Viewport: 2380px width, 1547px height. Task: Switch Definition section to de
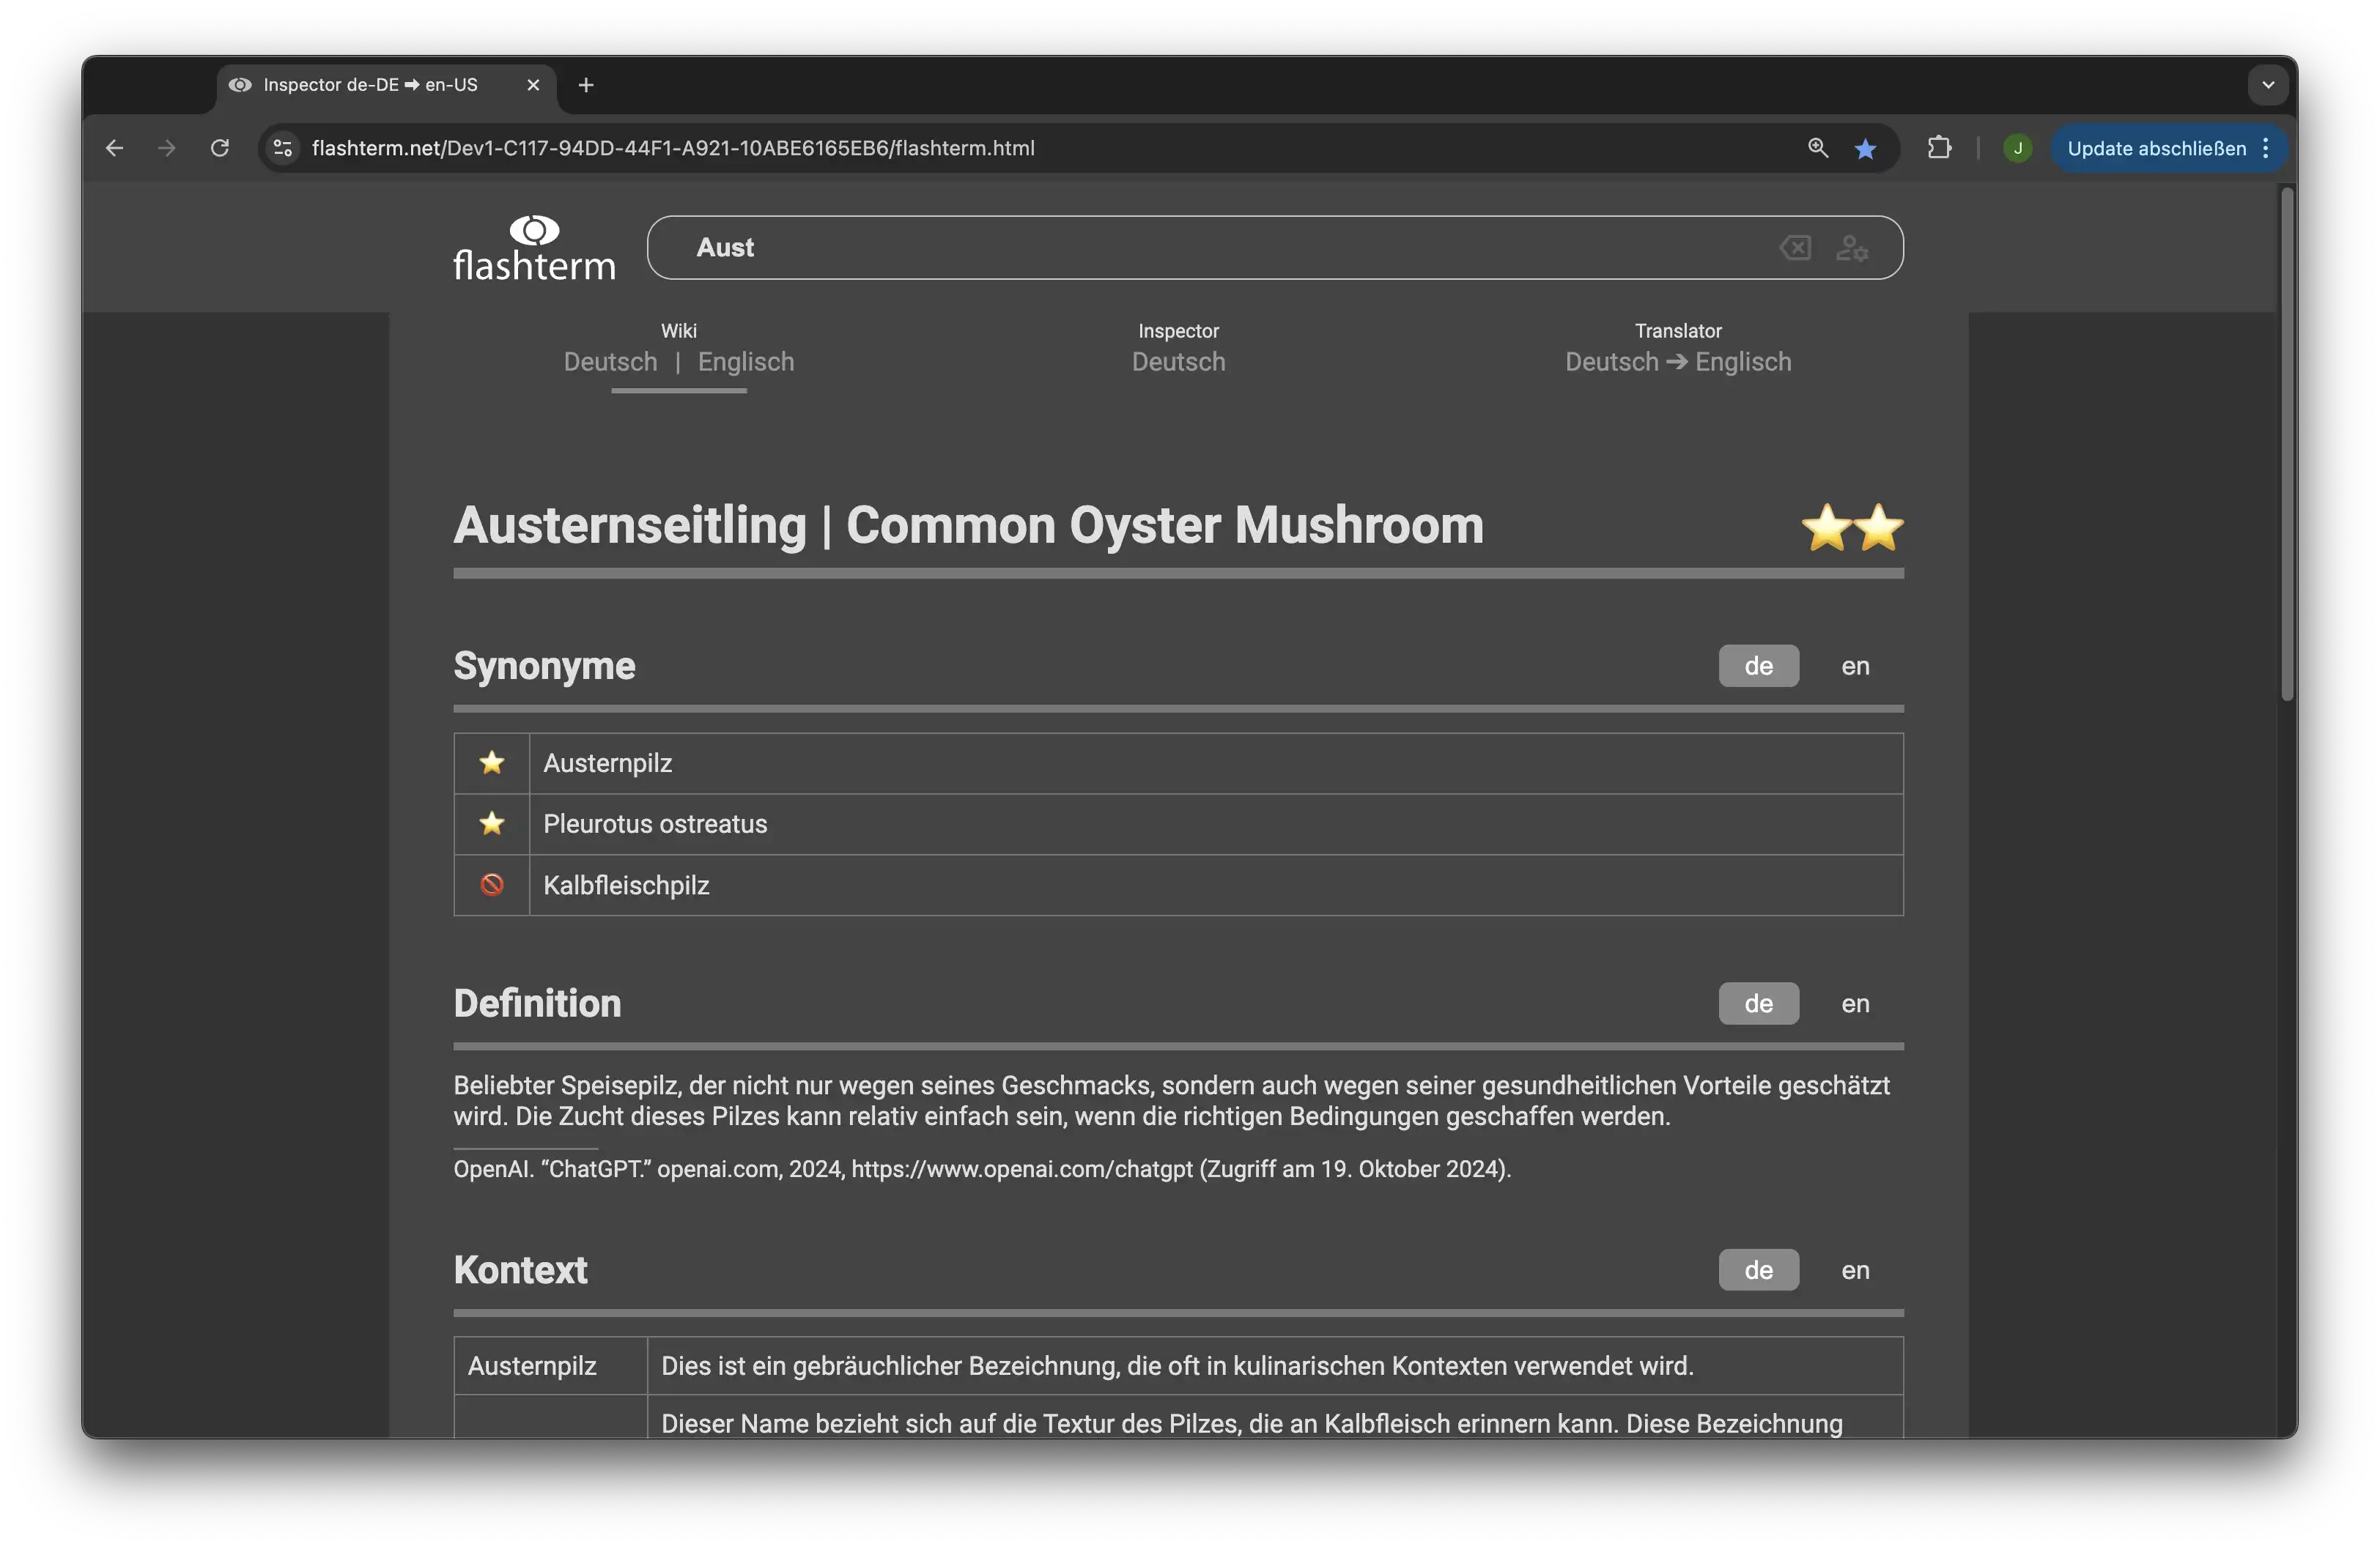point(1759,1004)
